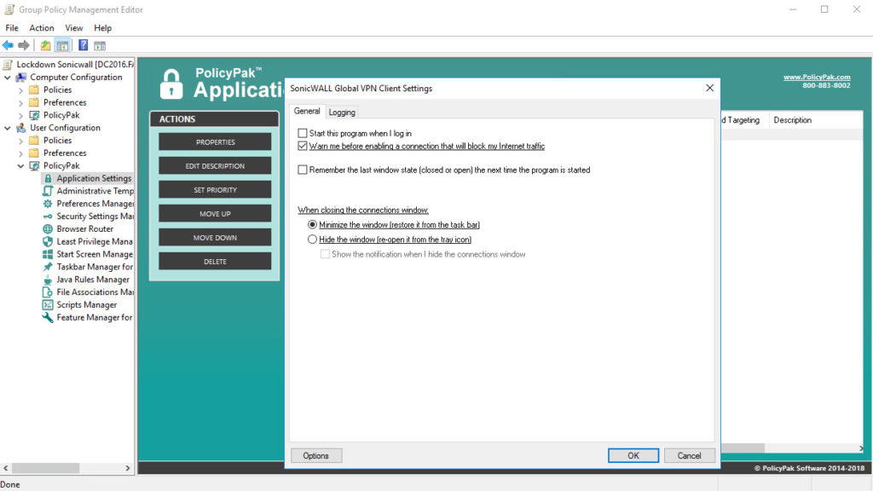
Task: Click the Computer Configuration node icon
Action: pos(21,78)
